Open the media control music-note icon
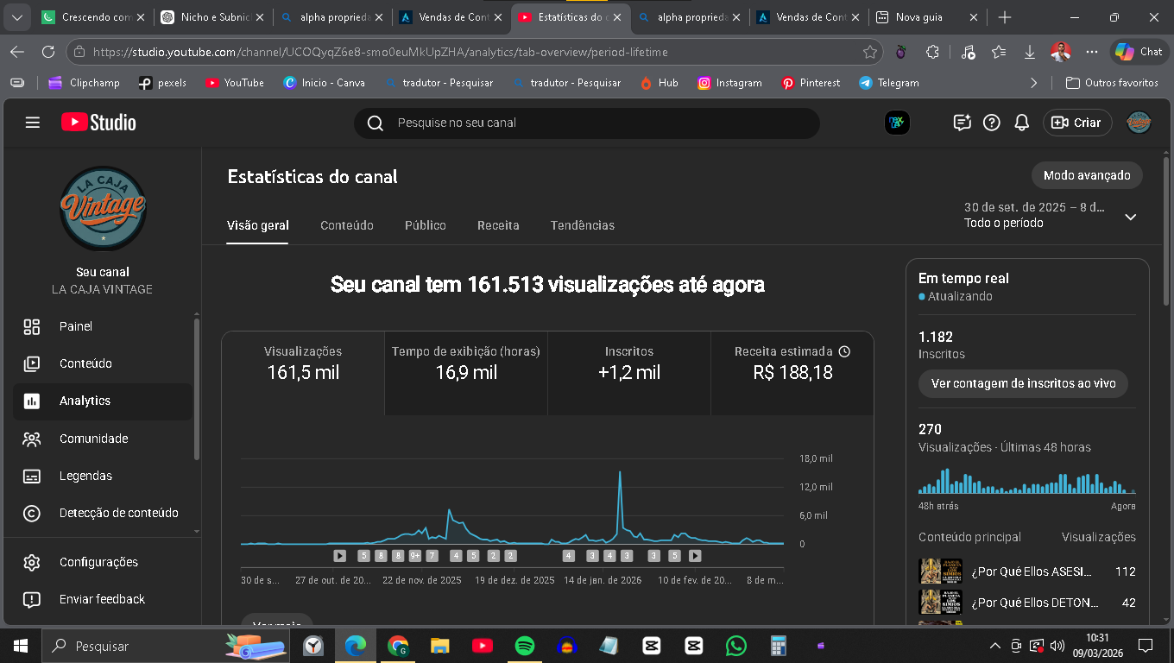 pyautogui.click(x=968, y=52)
